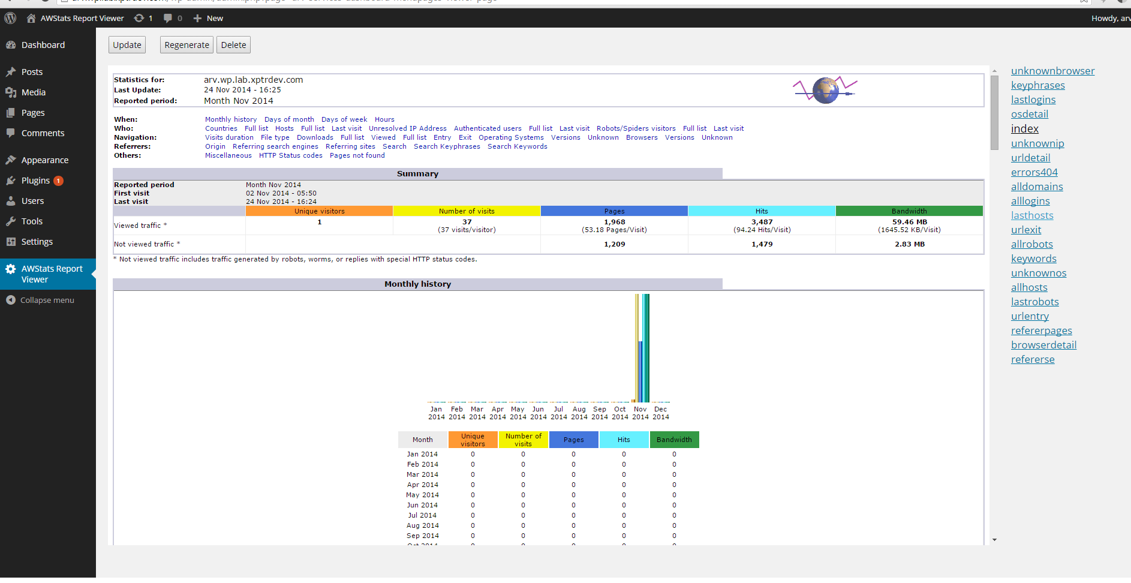Screen dimensions: 1131x583
Task: Open Settings in the sidebar
Action: (37, 242)
